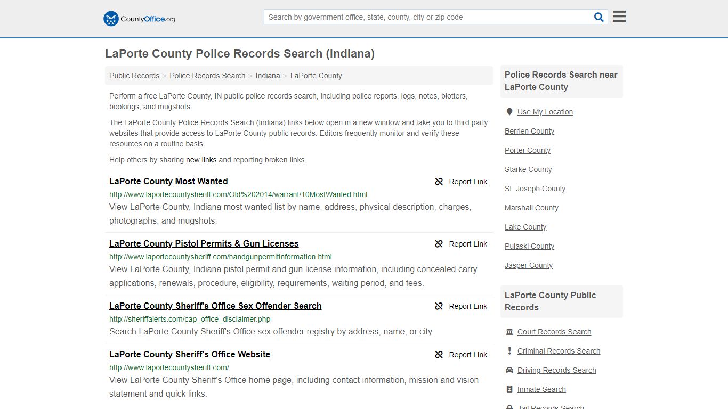Screen dimensions: 728x409
Task: Open the handgunpermitinformation.html URL
Action: [221, 257]
